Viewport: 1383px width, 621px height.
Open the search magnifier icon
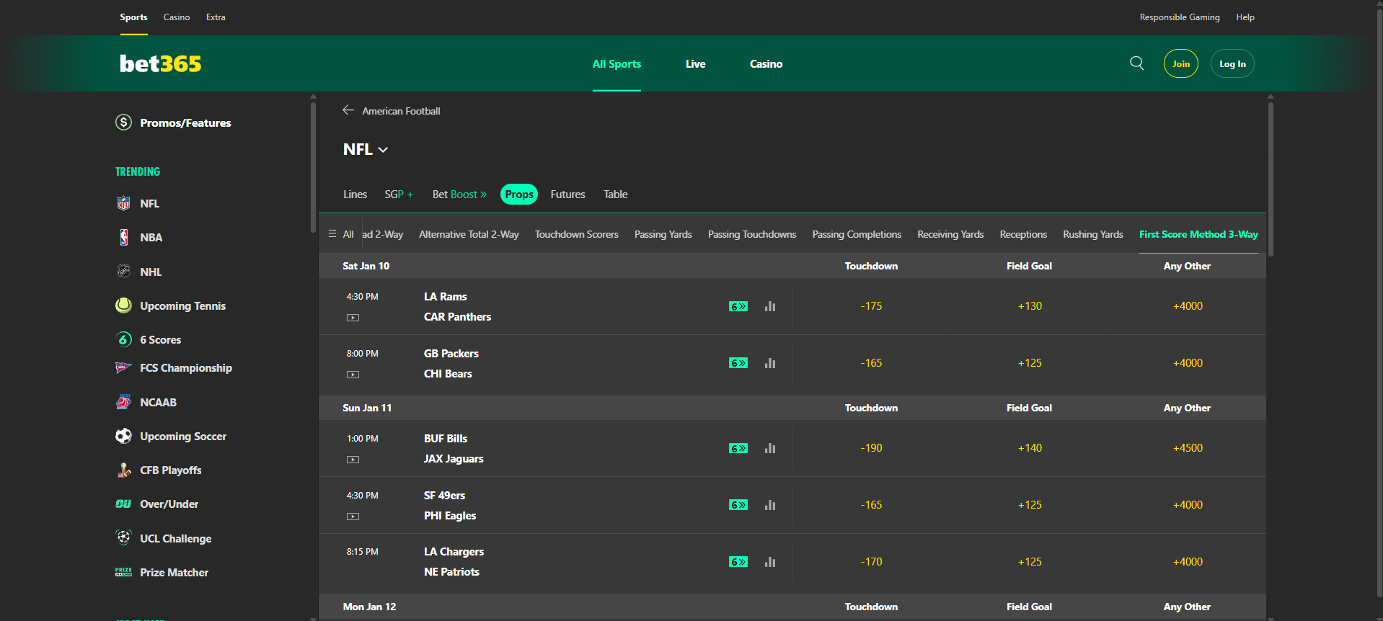(x=1136, y=63)
